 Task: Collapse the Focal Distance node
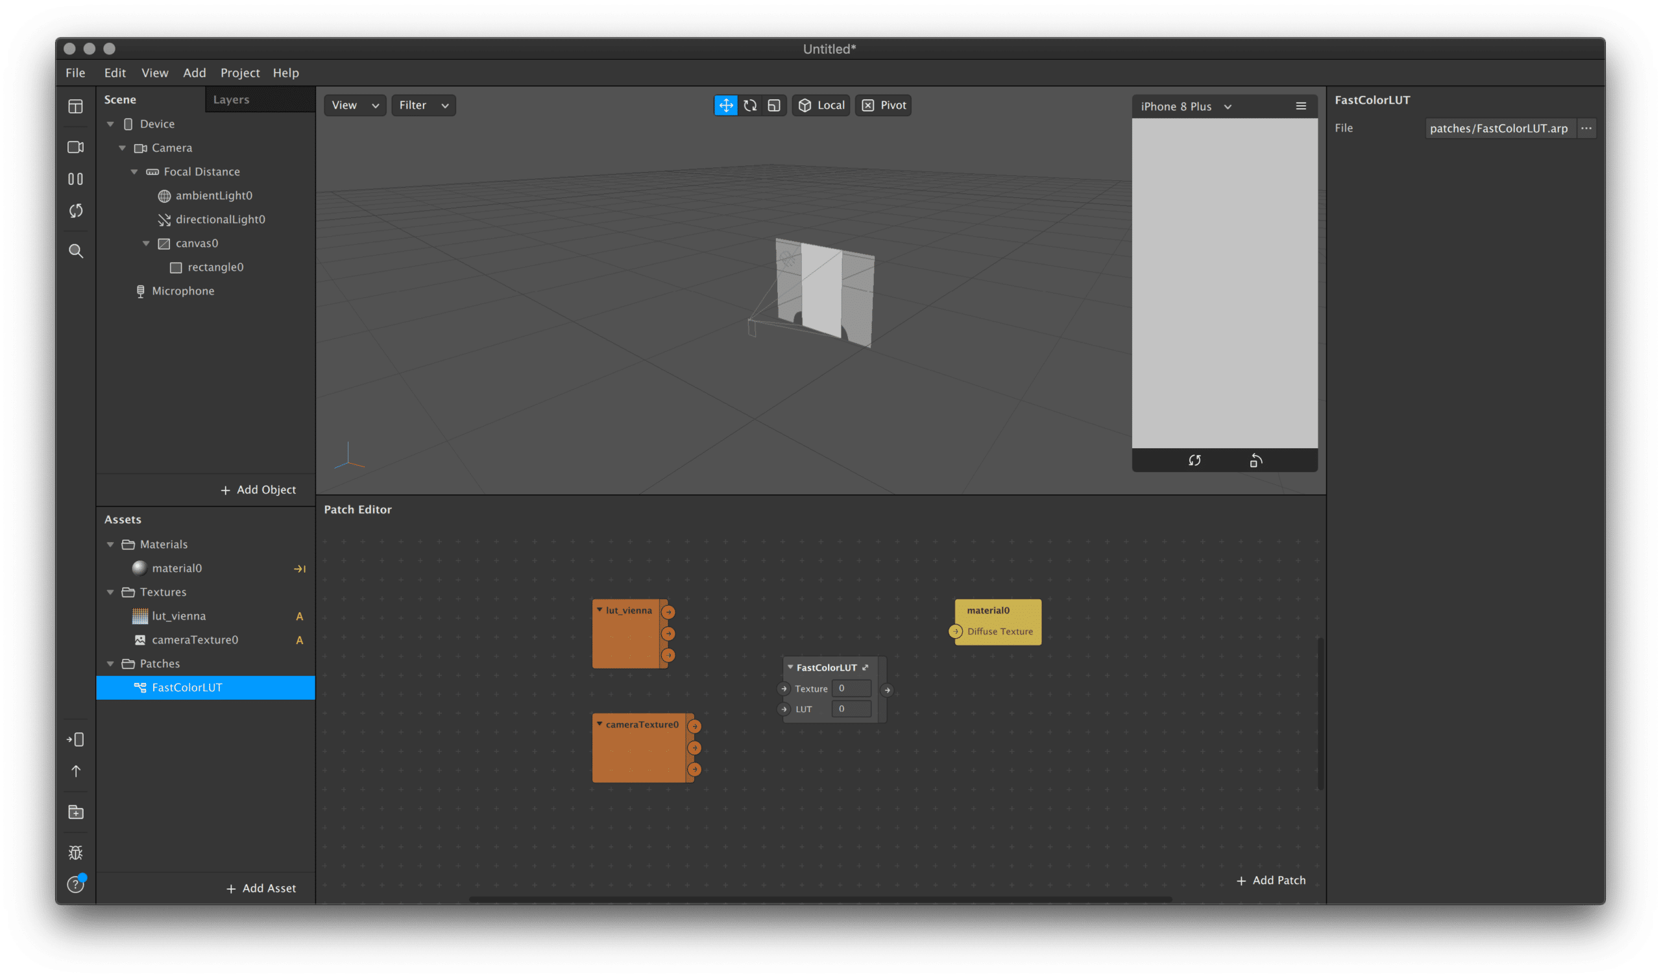tap(134, 171)
